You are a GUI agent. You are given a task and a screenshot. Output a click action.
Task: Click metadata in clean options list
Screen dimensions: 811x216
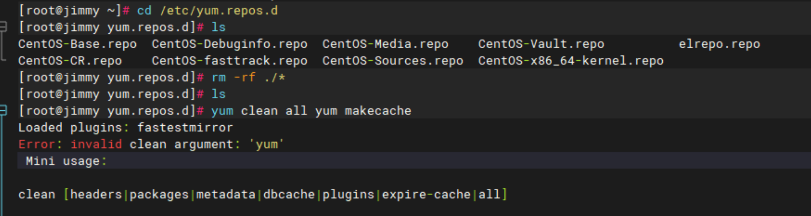tap(226, 194)
